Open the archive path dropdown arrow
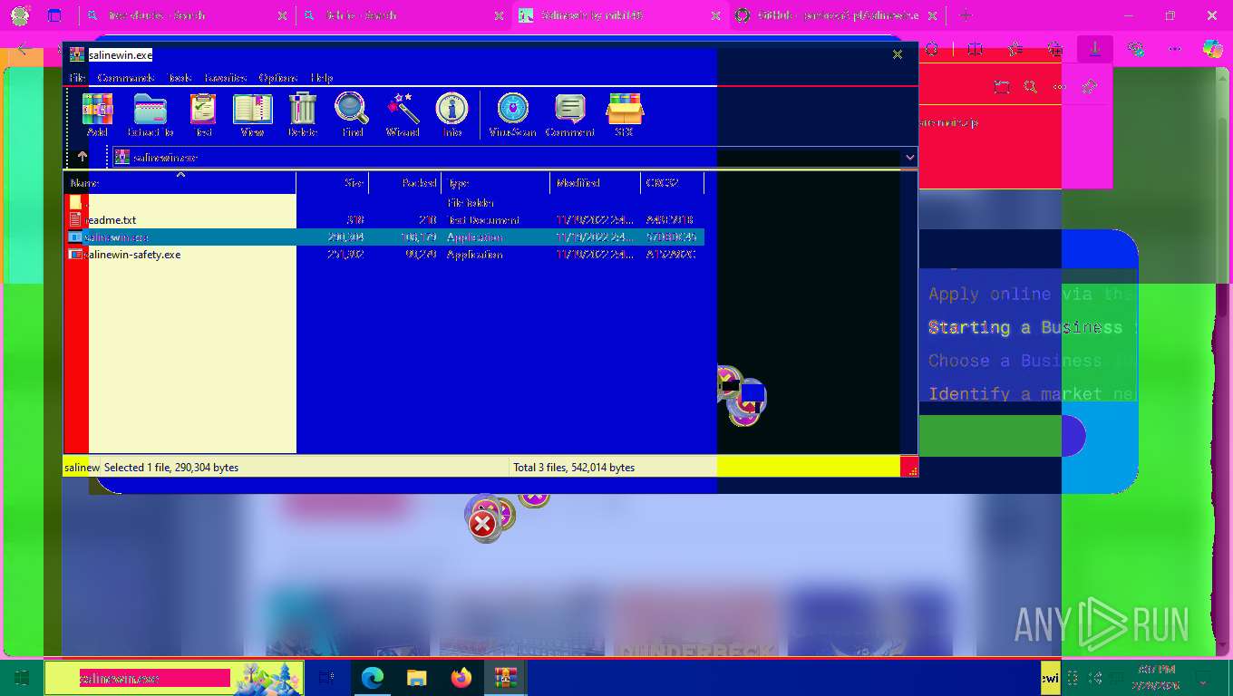This screenshot has width=1233, height=696. (909, 157)
